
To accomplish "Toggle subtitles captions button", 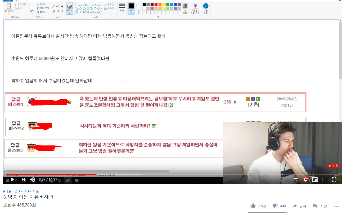I will (296, 179).
